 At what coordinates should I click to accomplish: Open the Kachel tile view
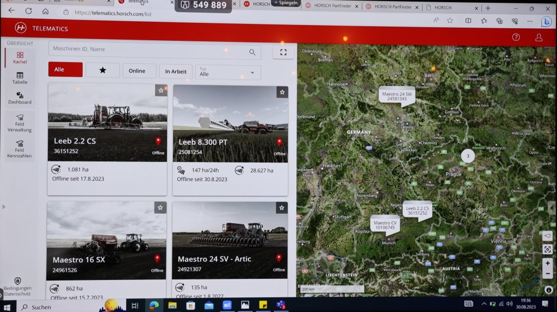click(20, 58)
